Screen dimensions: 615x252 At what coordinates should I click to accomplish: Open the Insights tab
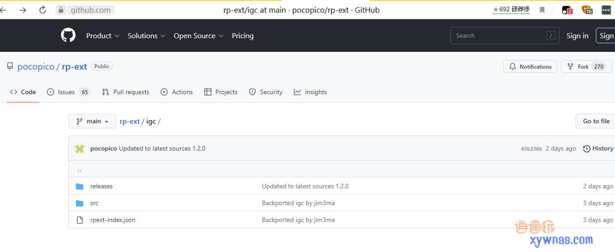310,92
